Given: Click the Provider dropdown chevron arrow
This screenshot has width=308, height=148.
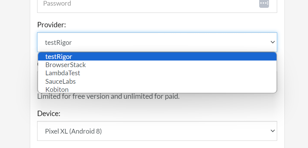Looking at the screenshot, I should (272, 42).
